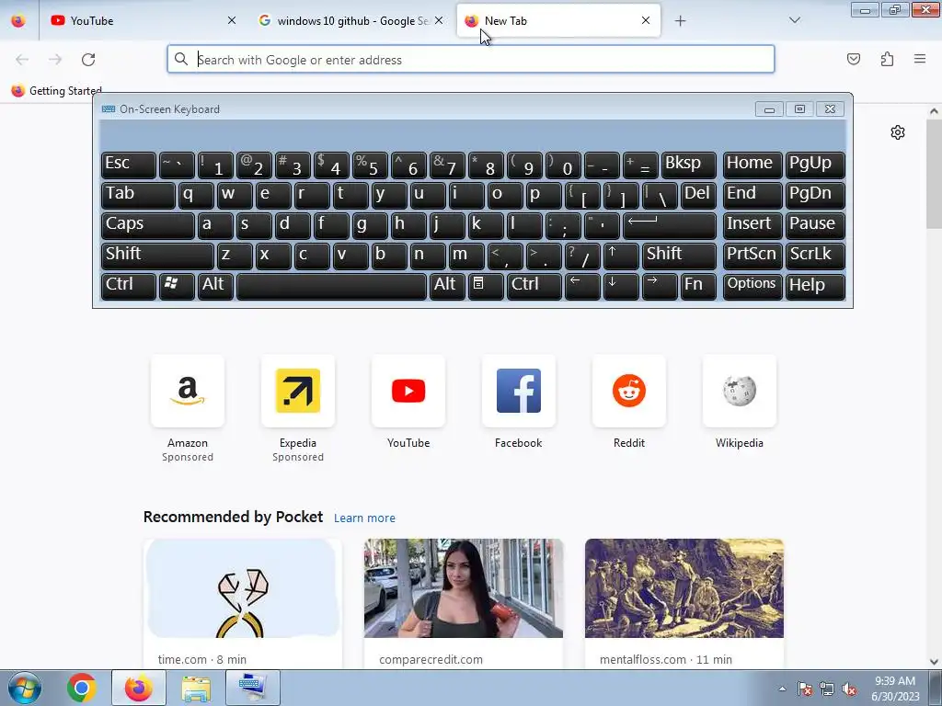Open the time.com Pocket story thumbnail
942x706 pixels.
pos(243,588)
